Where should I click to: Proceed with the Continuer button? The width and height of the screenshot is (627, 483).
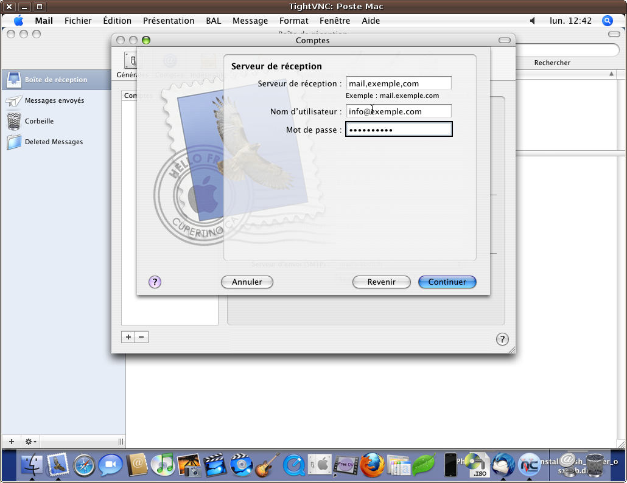pos(447,282)
